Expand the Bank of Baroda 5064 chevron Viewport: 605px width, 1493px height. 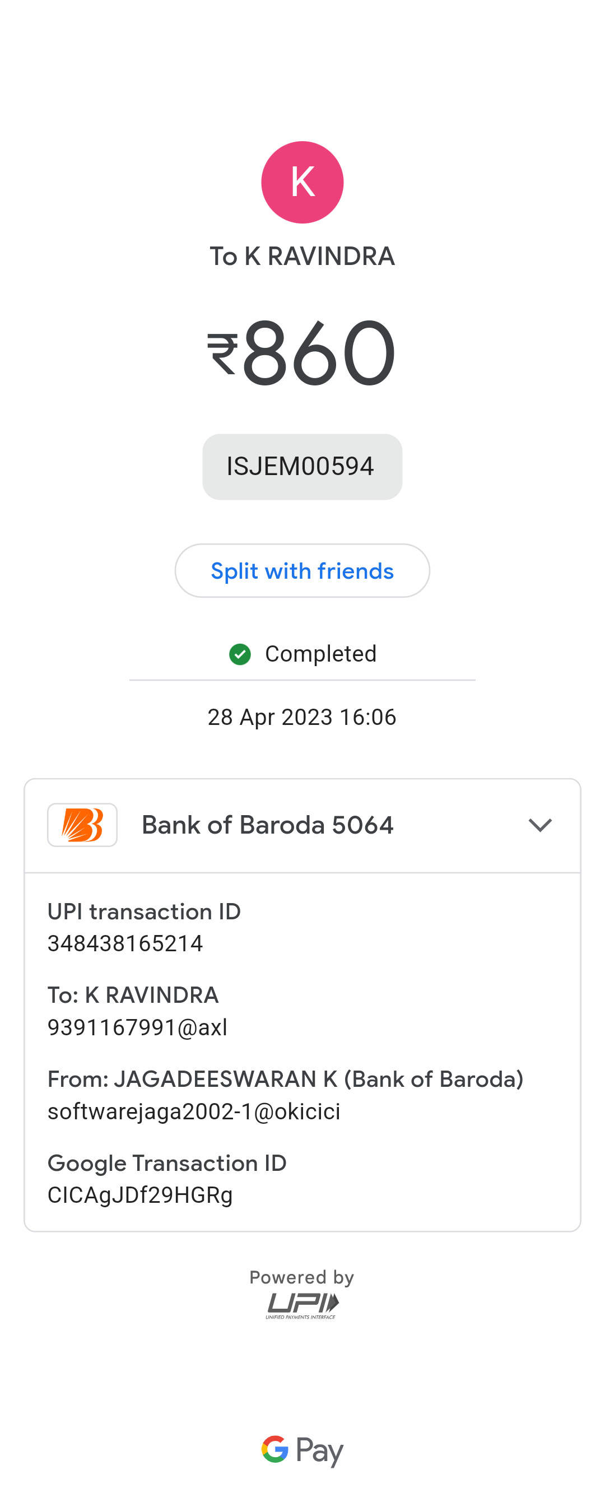[540, 825]
